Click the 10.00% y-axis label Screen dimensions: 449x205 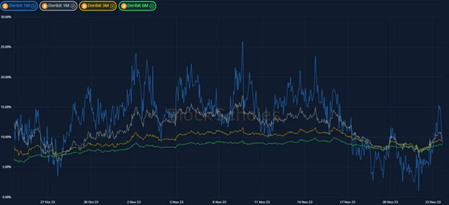click(6, 137)
